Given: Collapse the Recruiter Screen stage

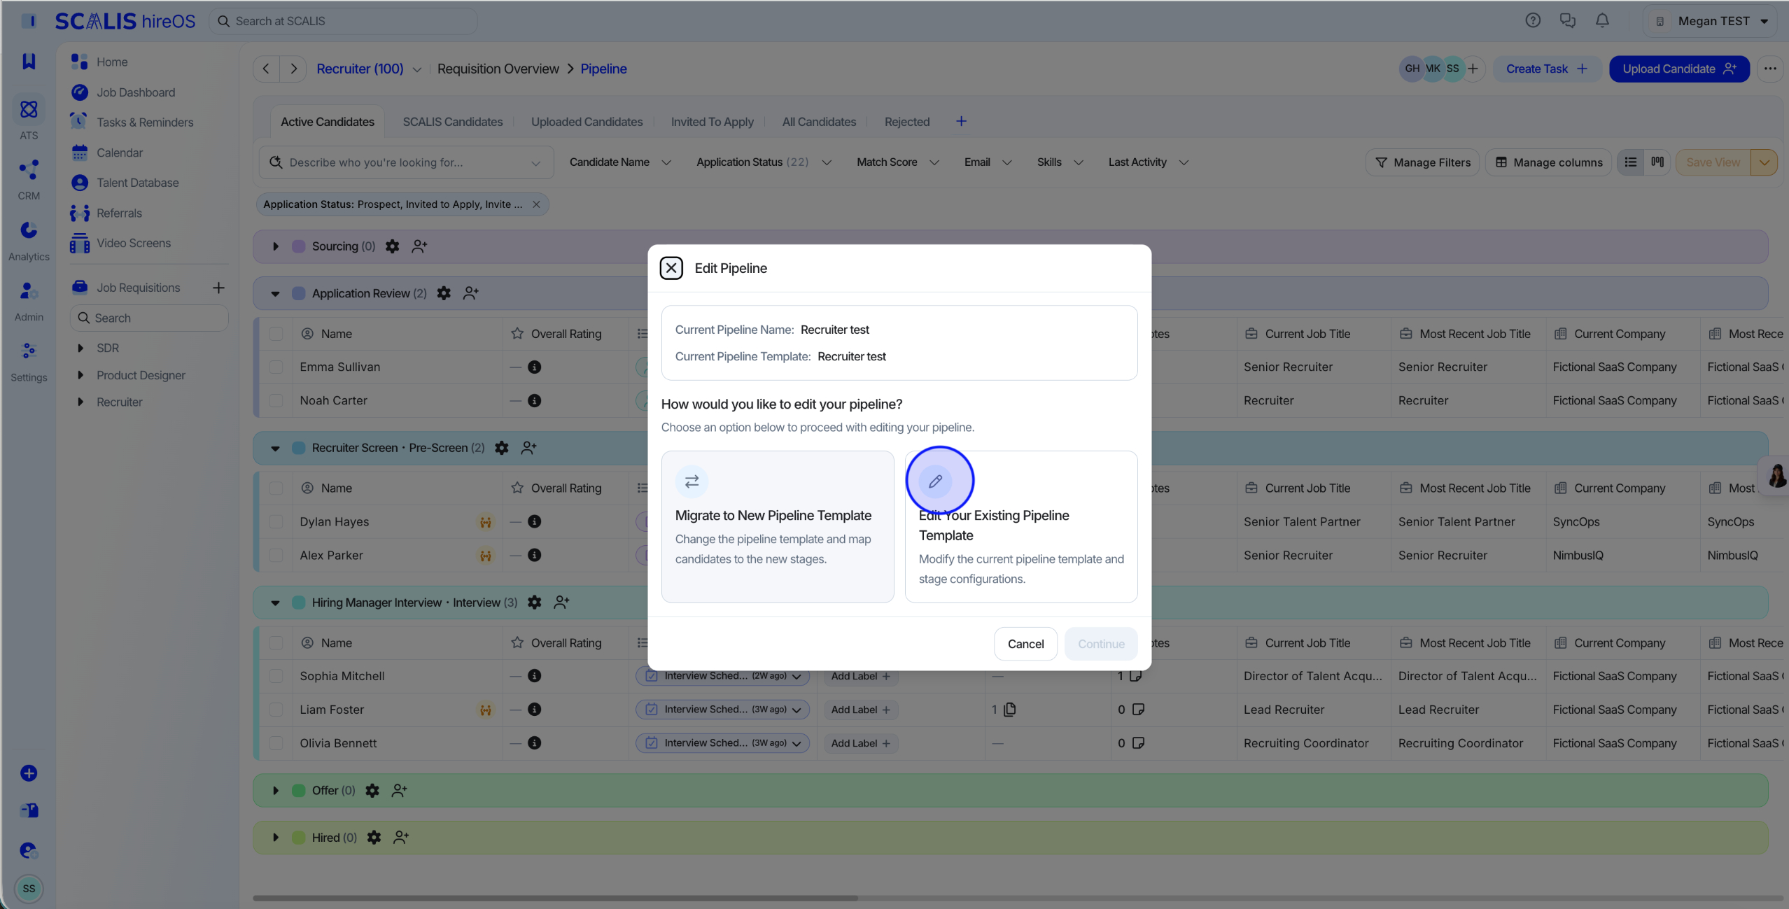Looking at the screenshot, I should tap(276, 448).
